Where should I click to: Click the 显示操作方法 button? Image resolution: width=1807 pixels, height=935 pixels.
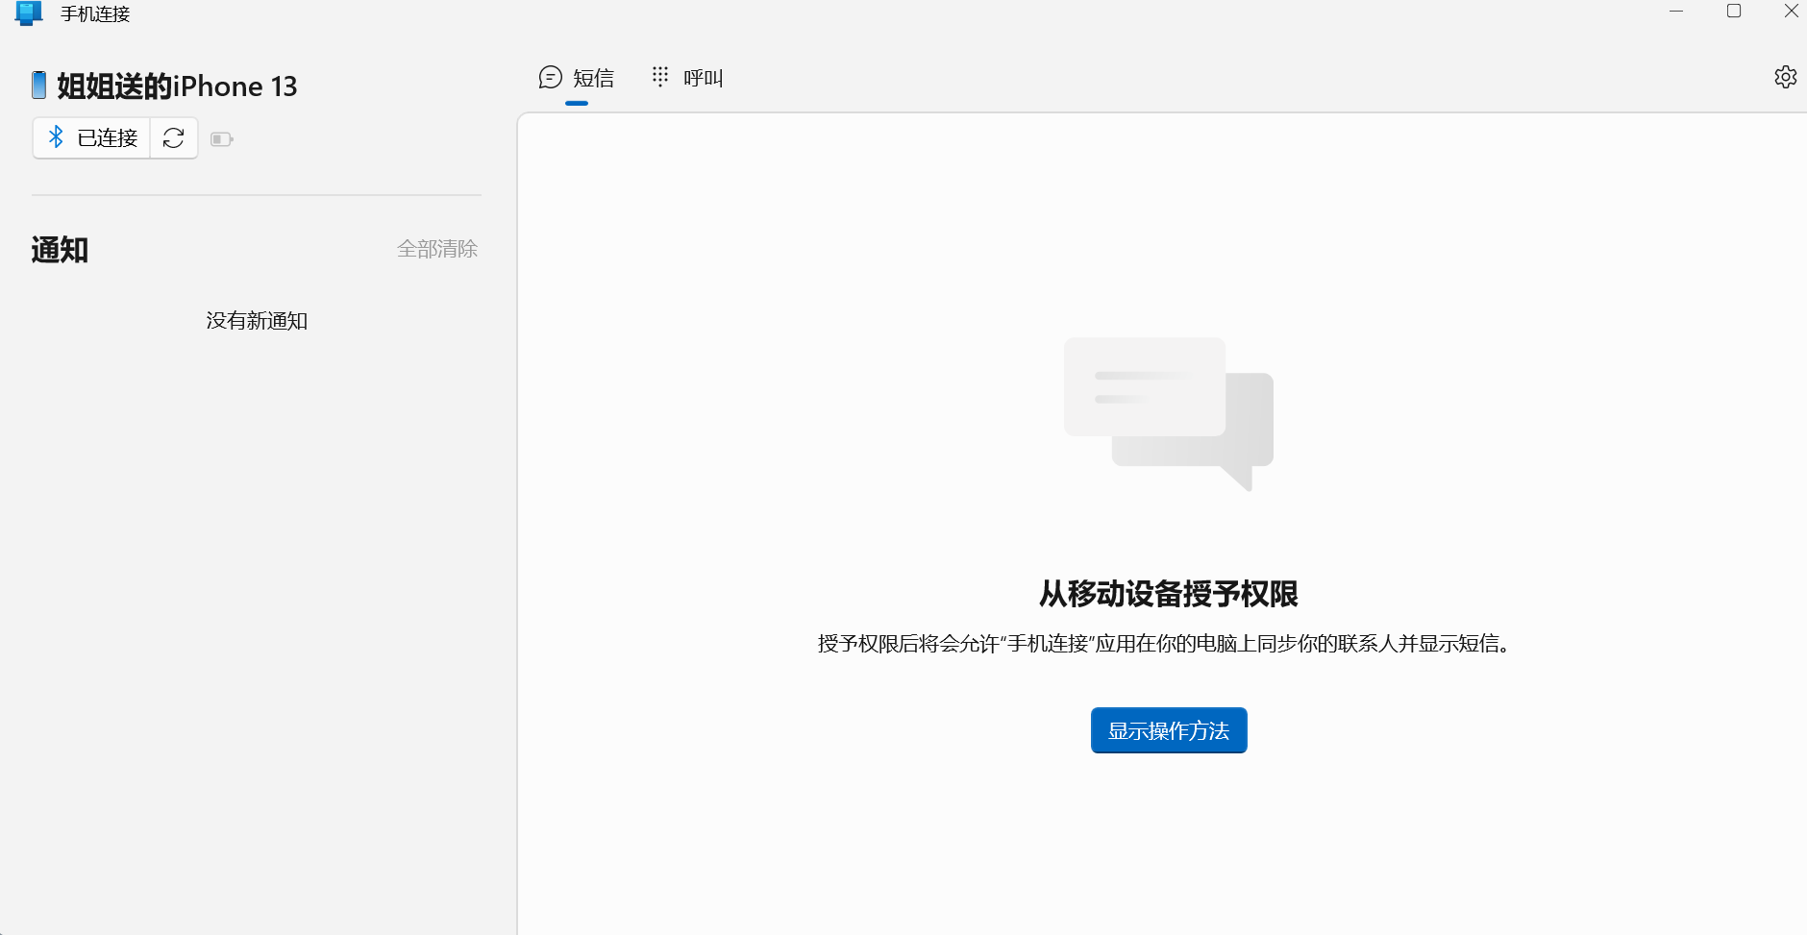(x=1169, y=730)
